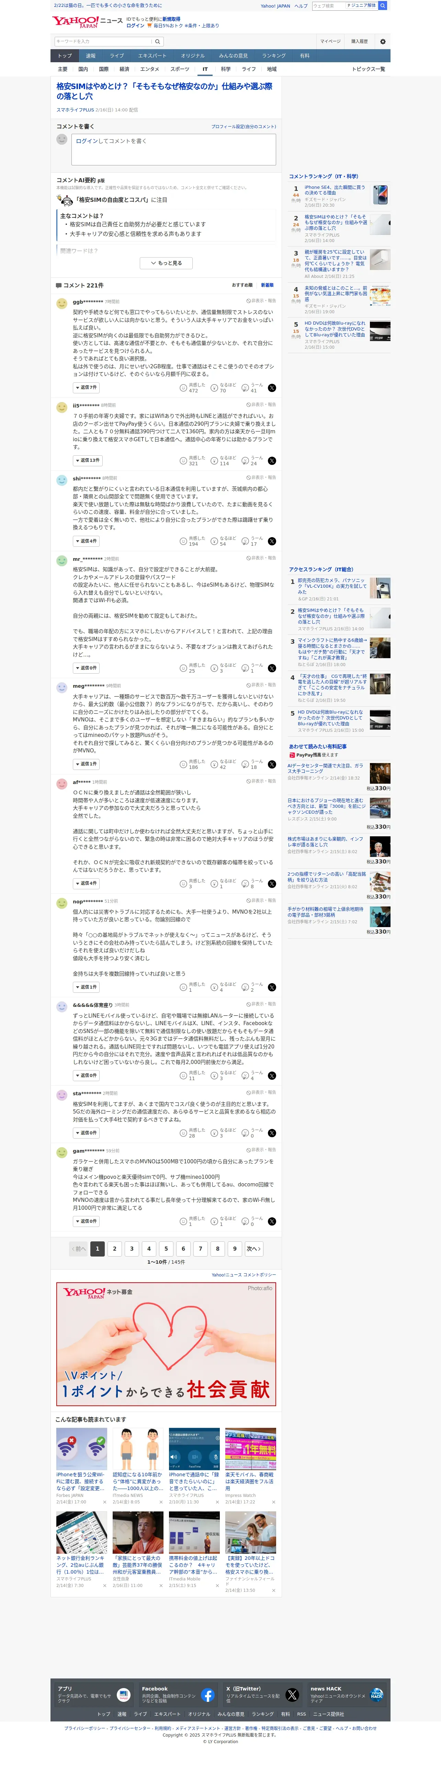441x1783 pixels.
Task: Sort comments by 新着順
Action: point(267,285)
